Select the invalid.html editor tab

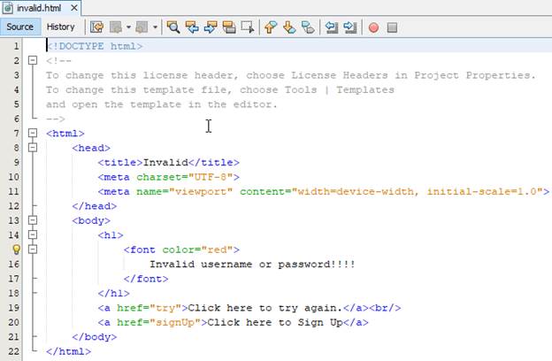coord(39,8)
